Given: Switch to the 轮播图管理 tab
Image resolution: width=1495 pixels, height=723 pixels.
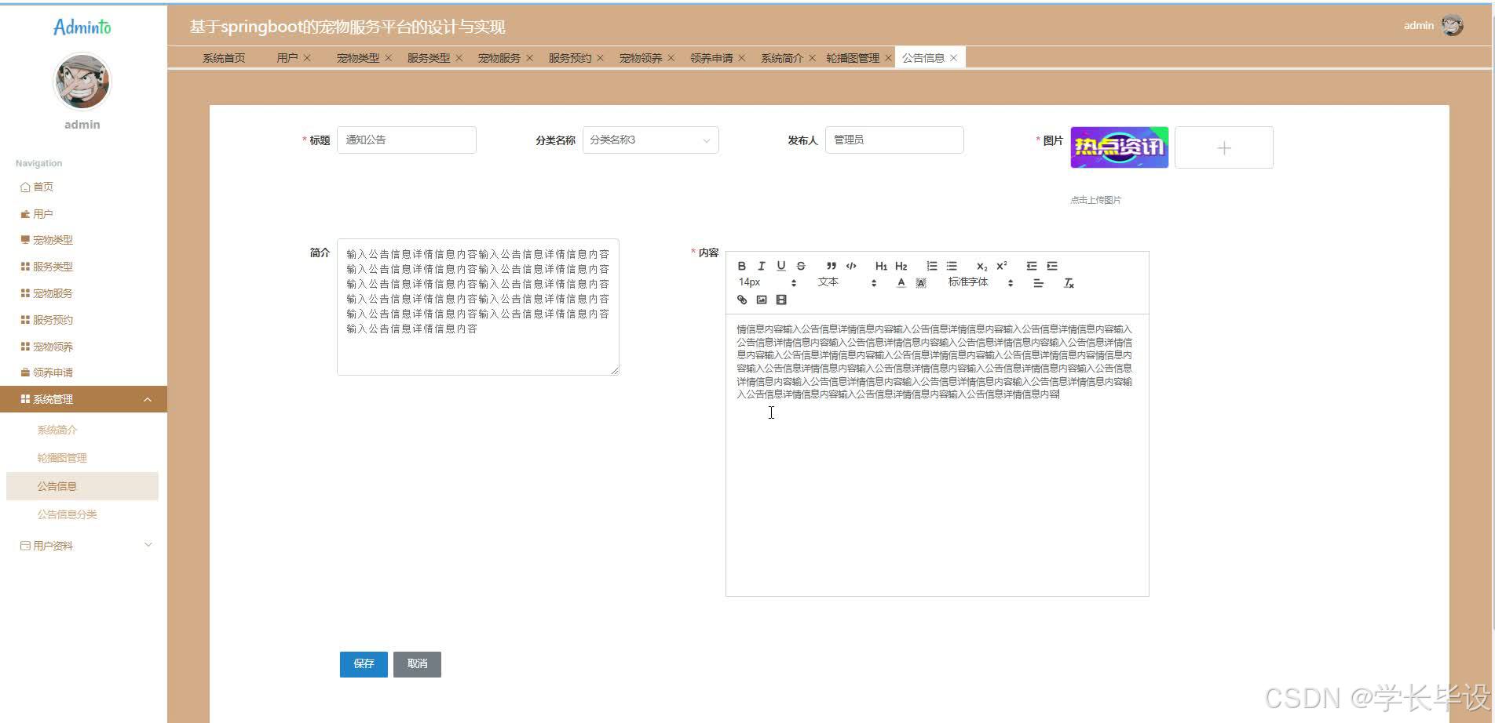Looking at the screenshot, I should click(x=852, y=58).
